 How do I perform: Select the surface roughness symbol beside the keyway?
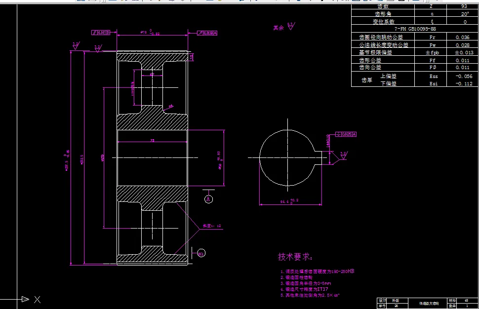point(344,155)
